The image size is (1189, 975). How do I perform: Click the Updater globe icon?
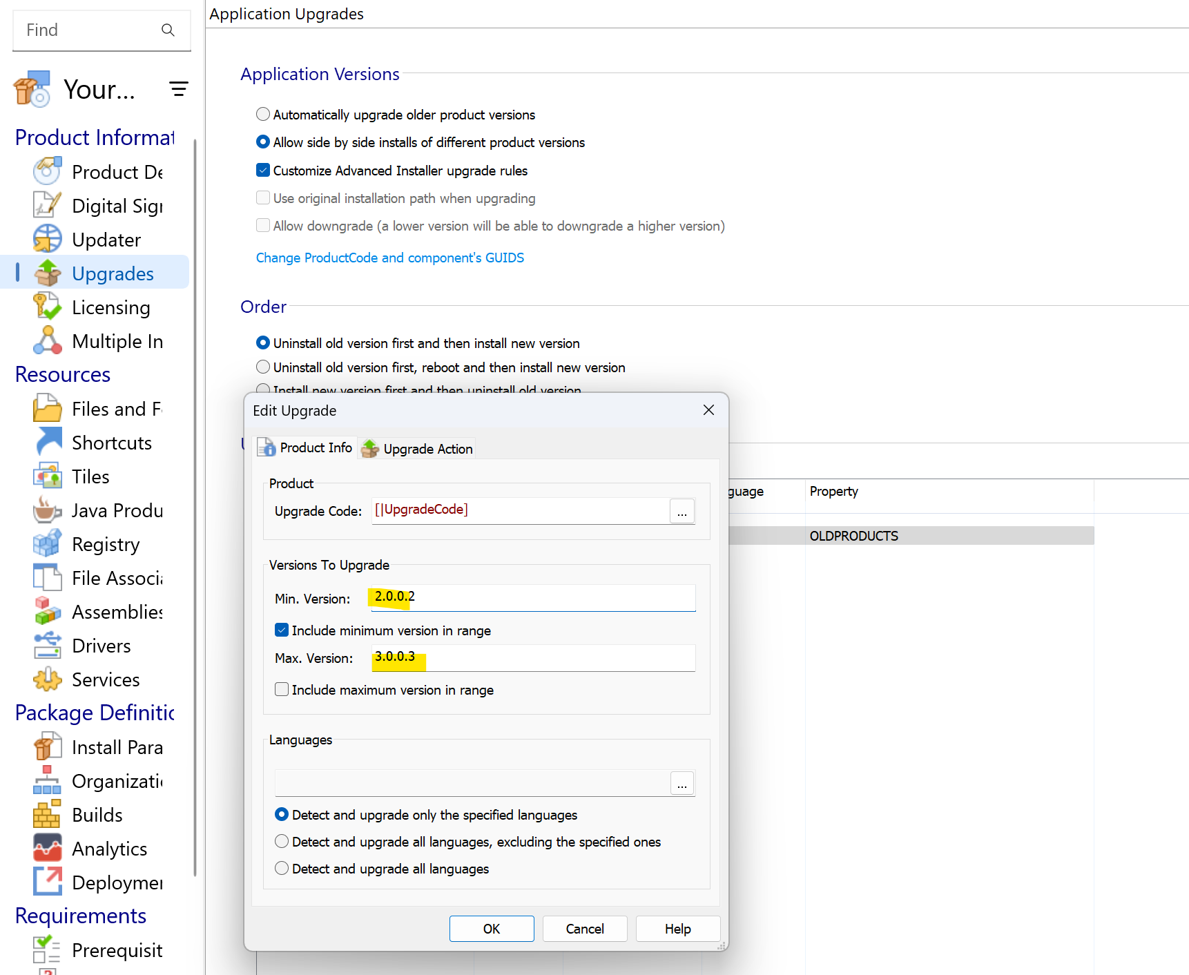pos(47,239)
